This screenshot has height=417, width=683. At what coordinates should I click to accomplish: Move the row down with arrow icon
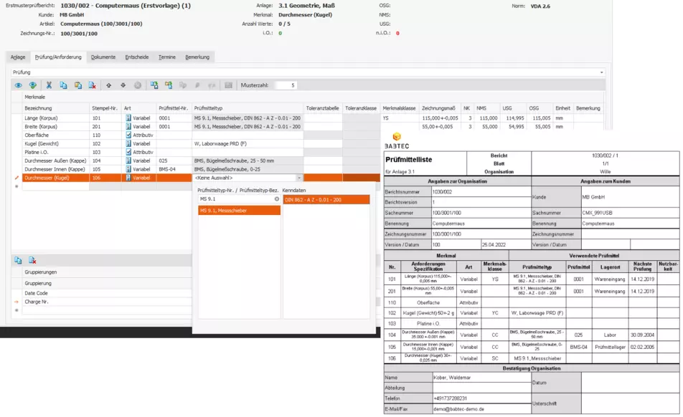tap(123, 85)
